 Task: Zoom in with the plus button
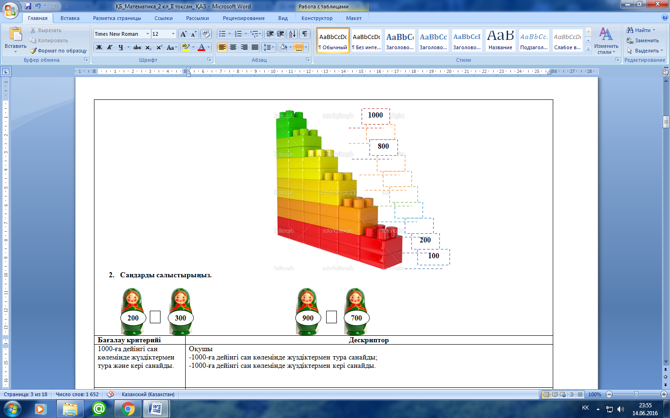point(664,394)
